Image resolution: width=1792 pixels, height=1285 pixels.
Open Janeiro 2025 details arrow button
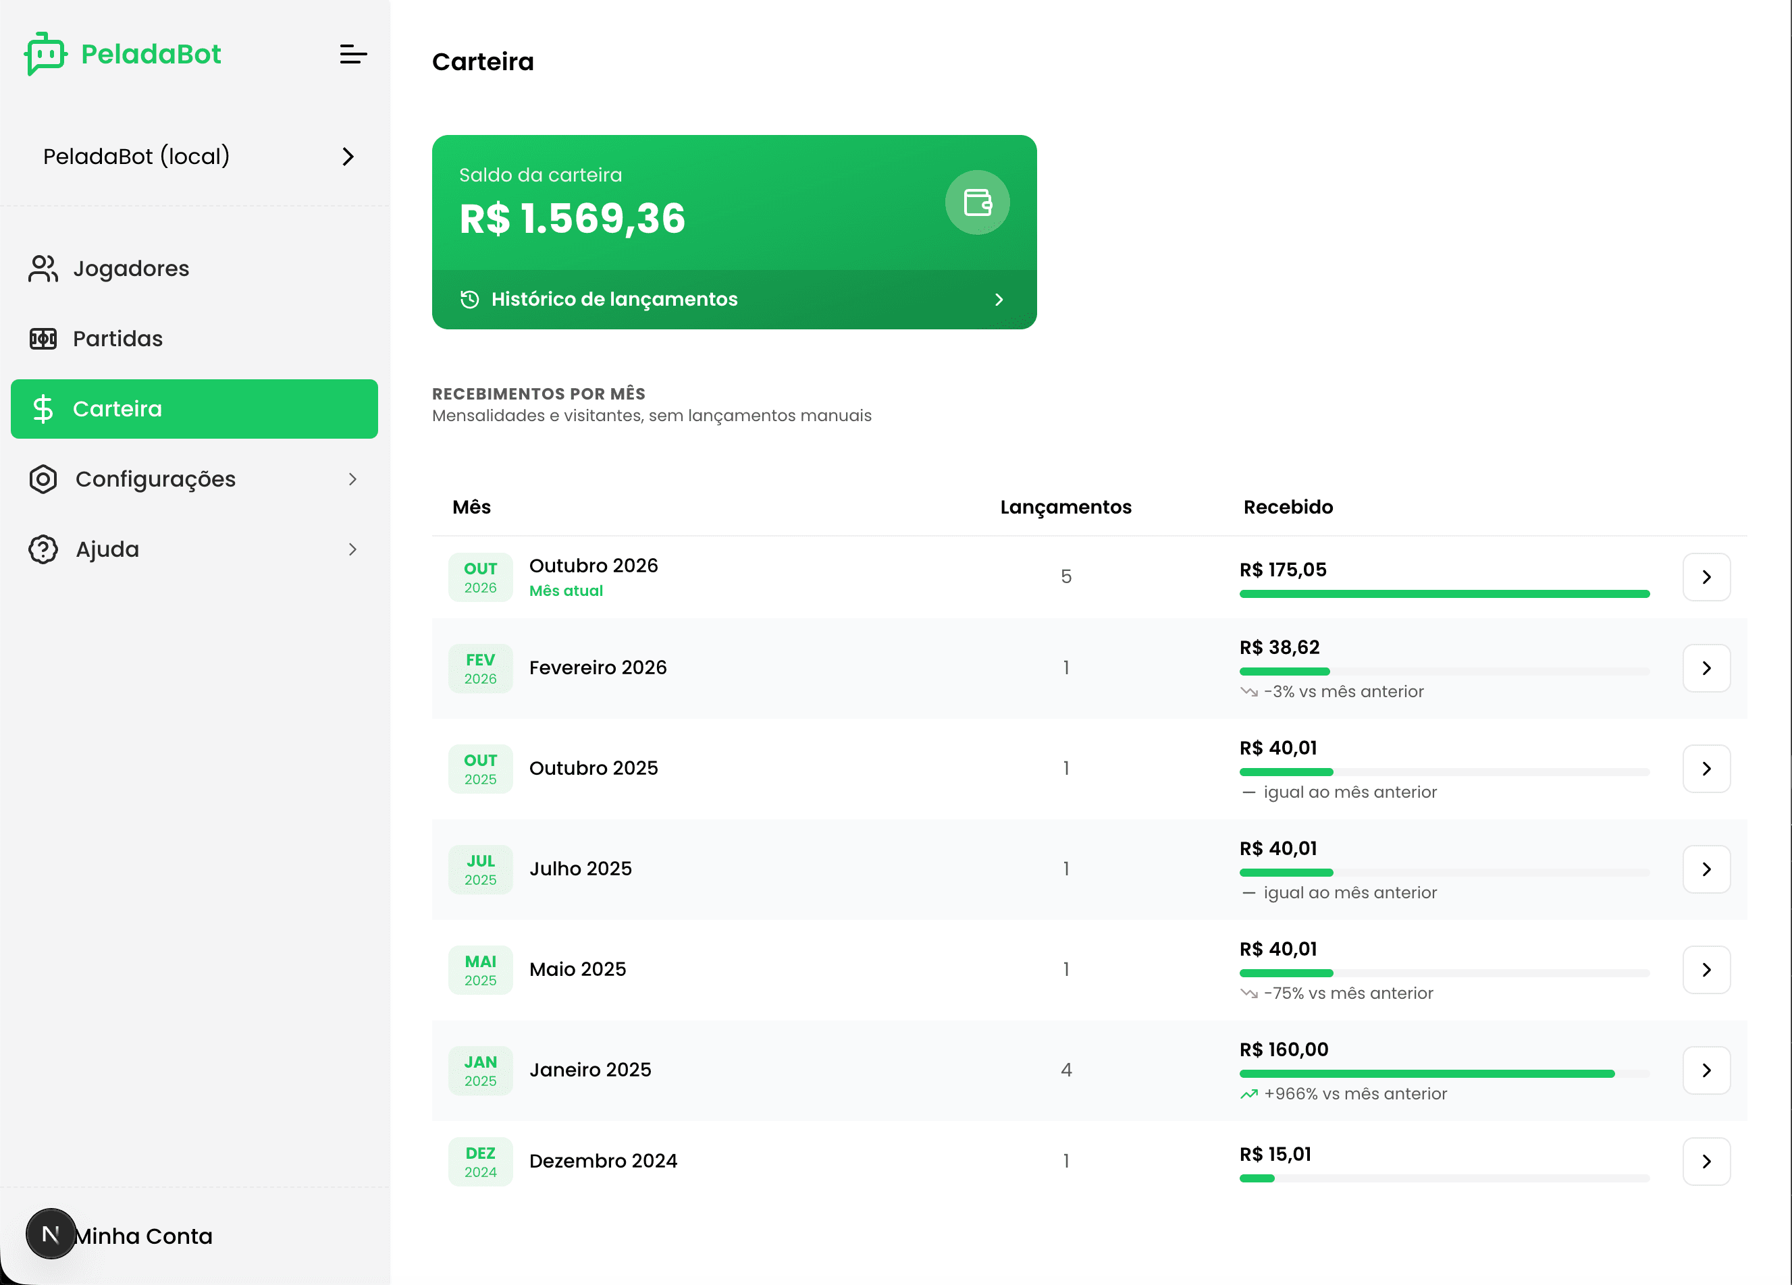[1707, 1070]
